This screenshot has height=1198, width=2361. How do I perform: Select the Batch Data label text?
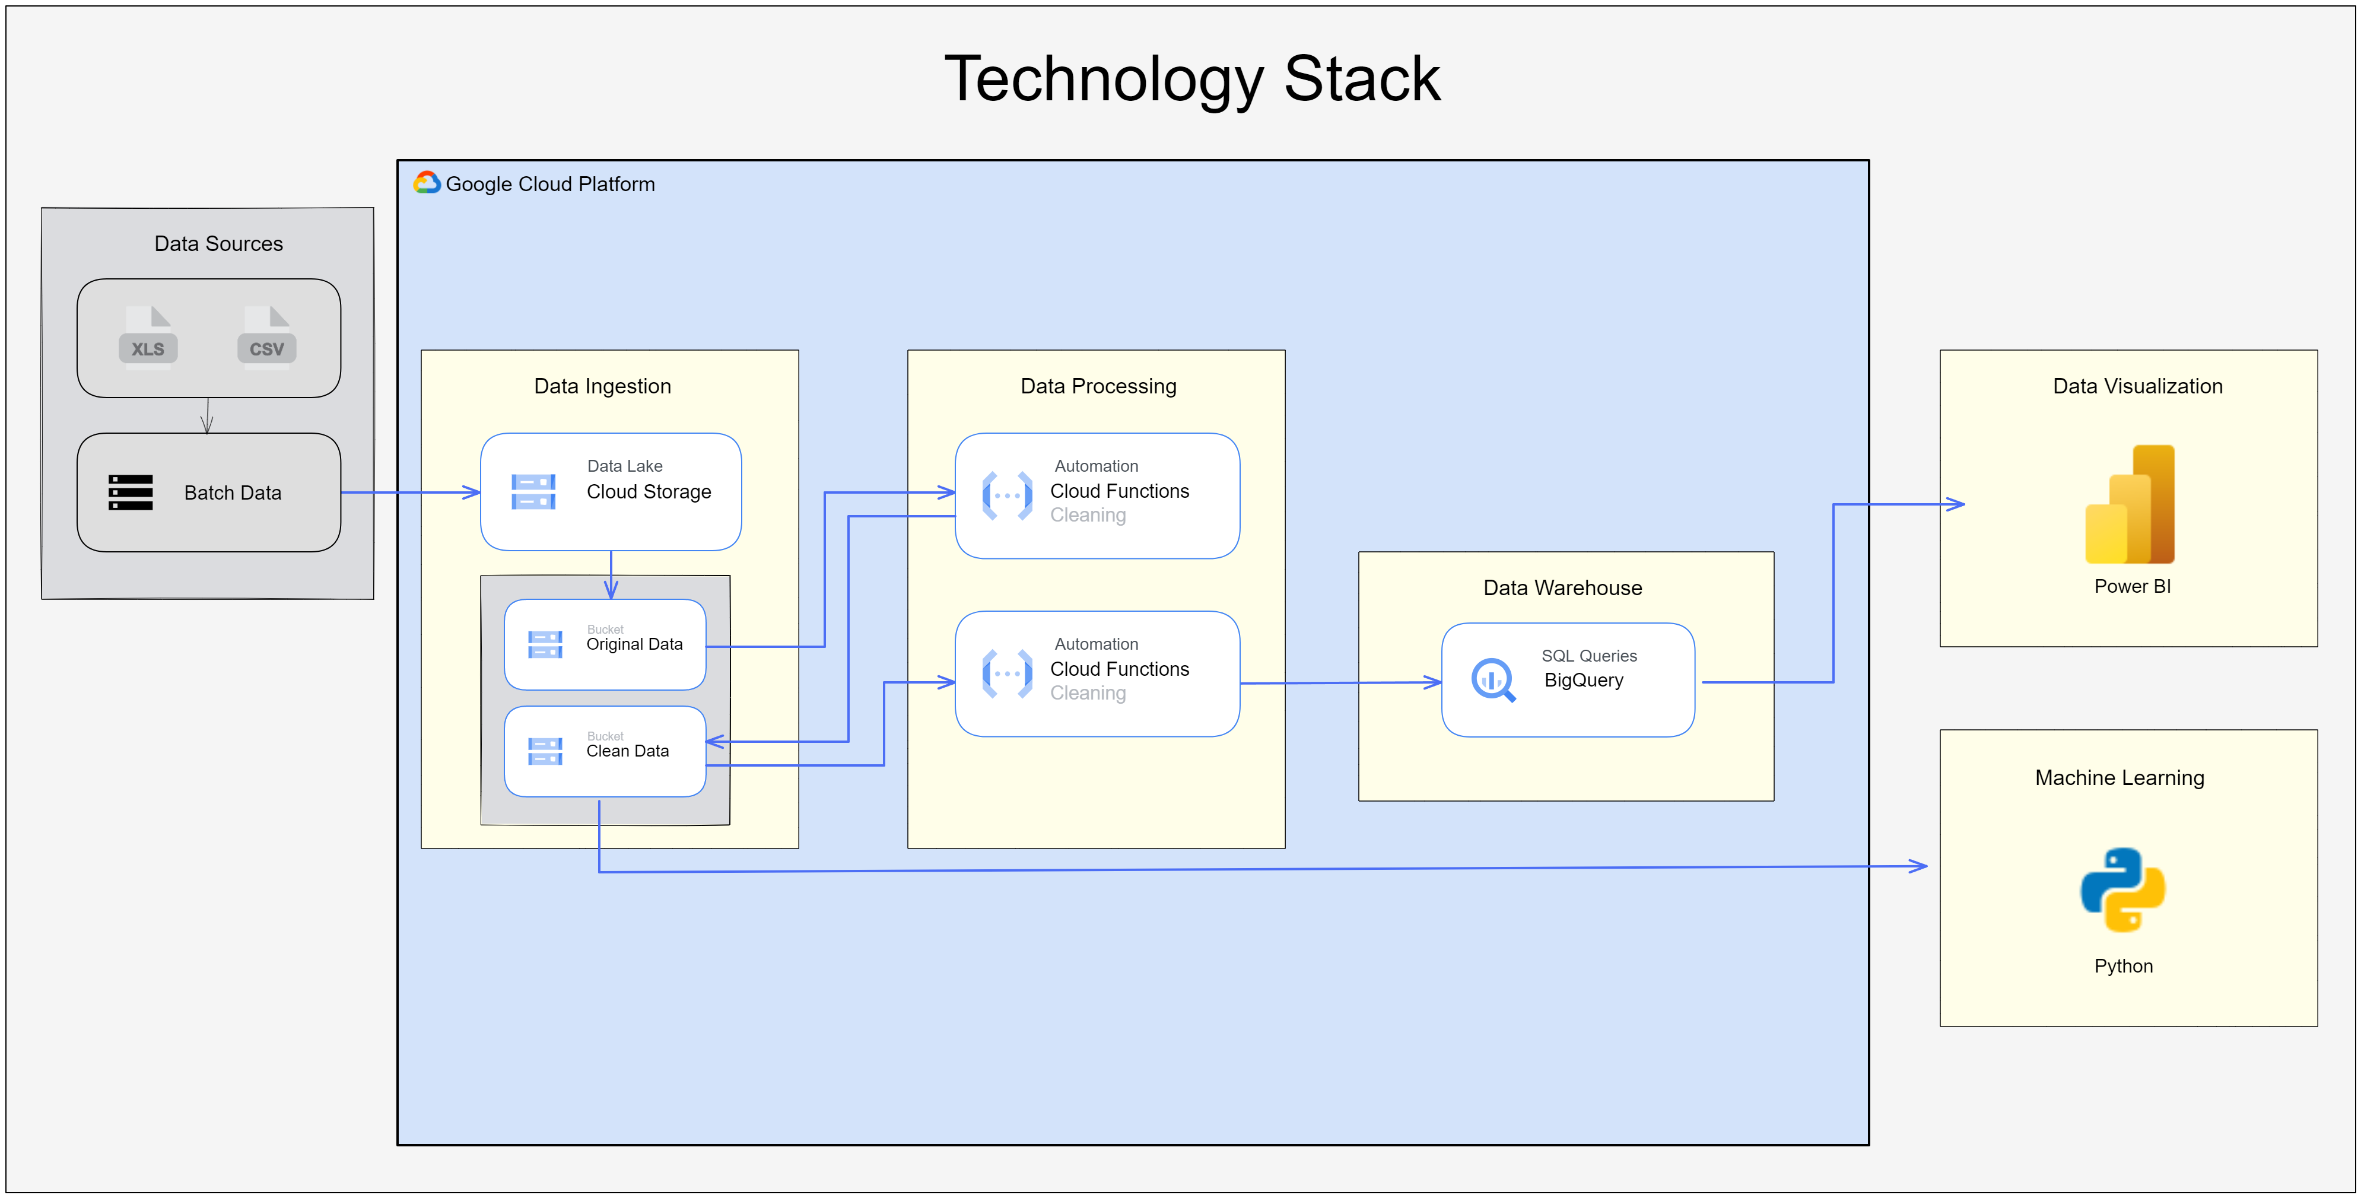[x=233, y=493]
